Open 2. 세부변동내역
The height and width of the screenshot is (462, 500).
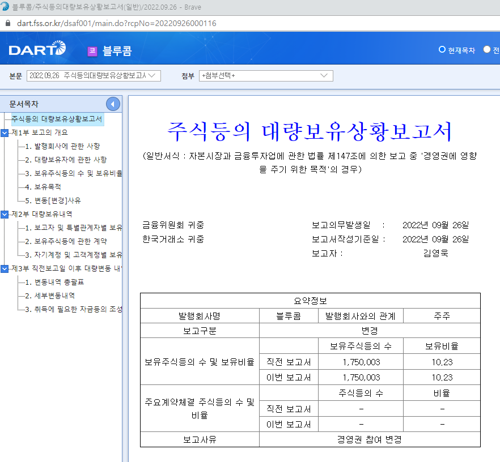pos(50,296)
